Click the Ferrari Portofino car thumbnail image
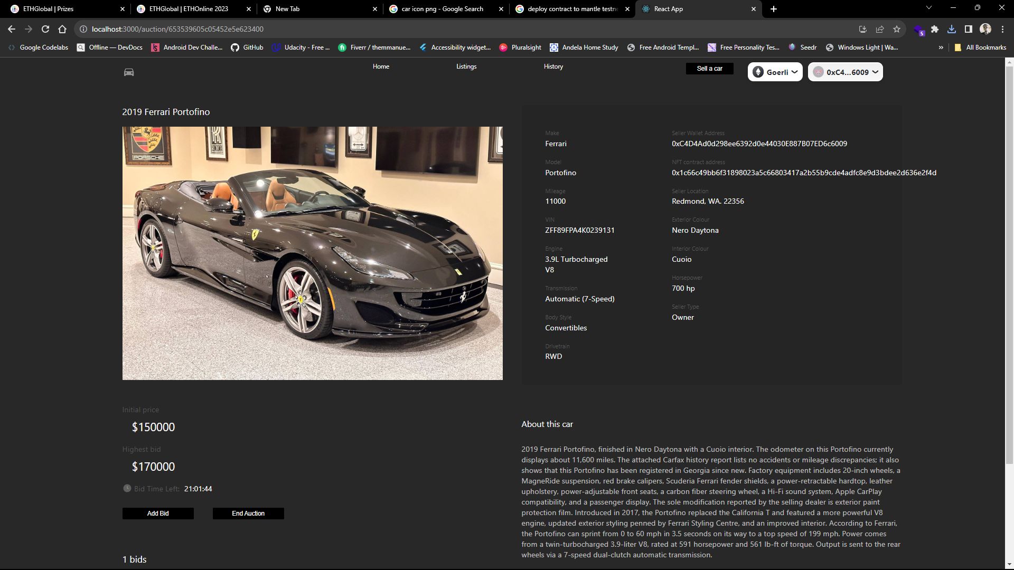 pos(312,253)
